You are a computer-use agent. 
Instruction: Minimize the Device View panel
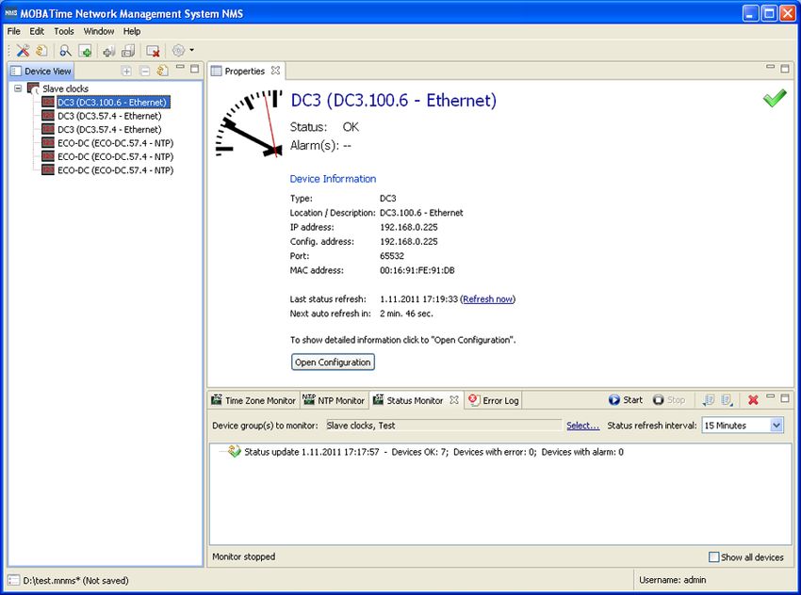[180, 68]
